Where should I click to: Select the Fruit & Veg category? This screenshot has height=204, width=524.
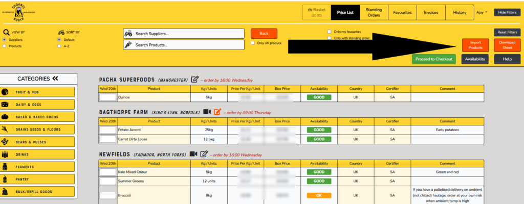coord(37,92)
